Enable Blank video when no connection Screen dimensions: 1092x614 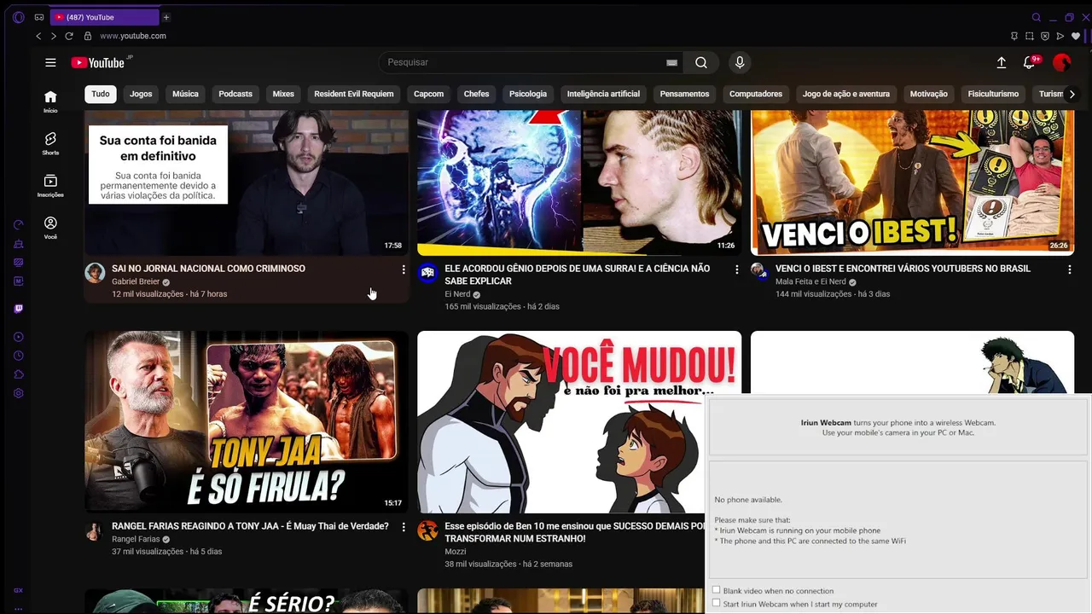click(x=717, y=590)
